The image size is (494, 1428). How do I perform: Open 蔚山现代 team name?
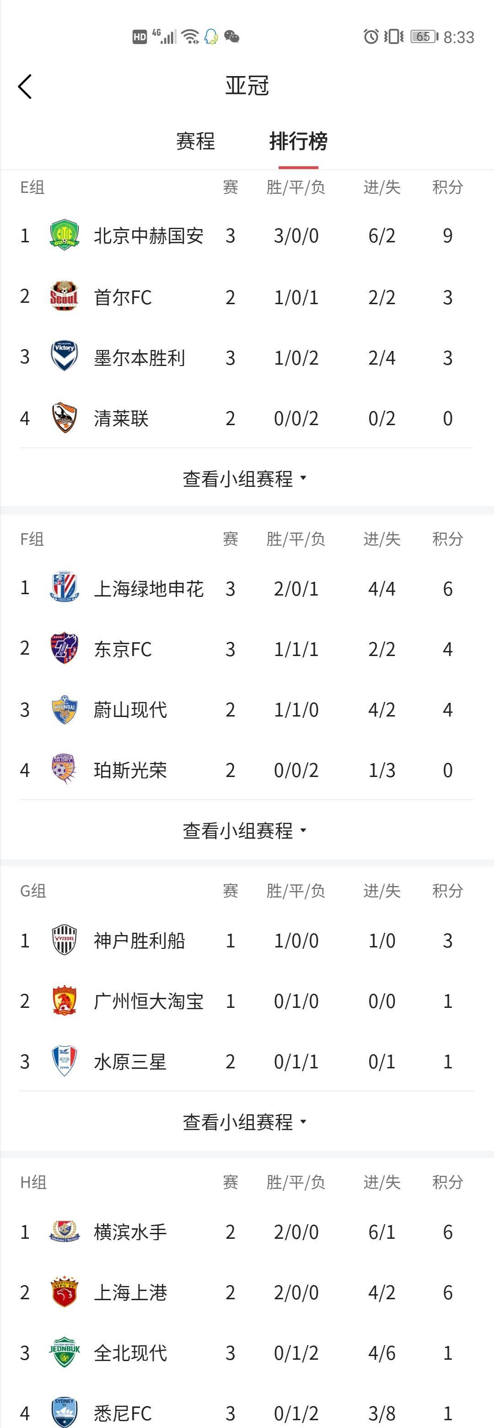(130, 709)
